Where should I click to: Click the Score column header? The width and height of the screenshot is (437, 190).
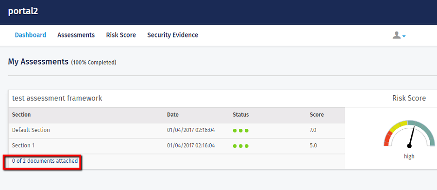[317, 115]
